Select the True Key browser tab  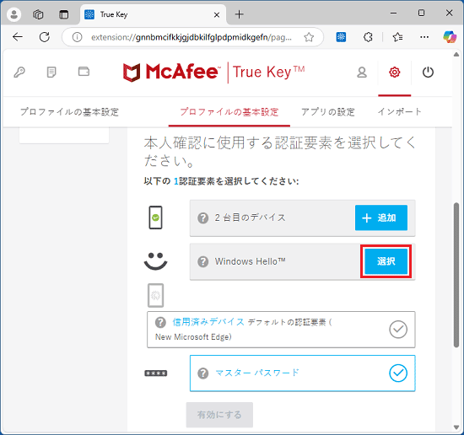pos(153,14)
